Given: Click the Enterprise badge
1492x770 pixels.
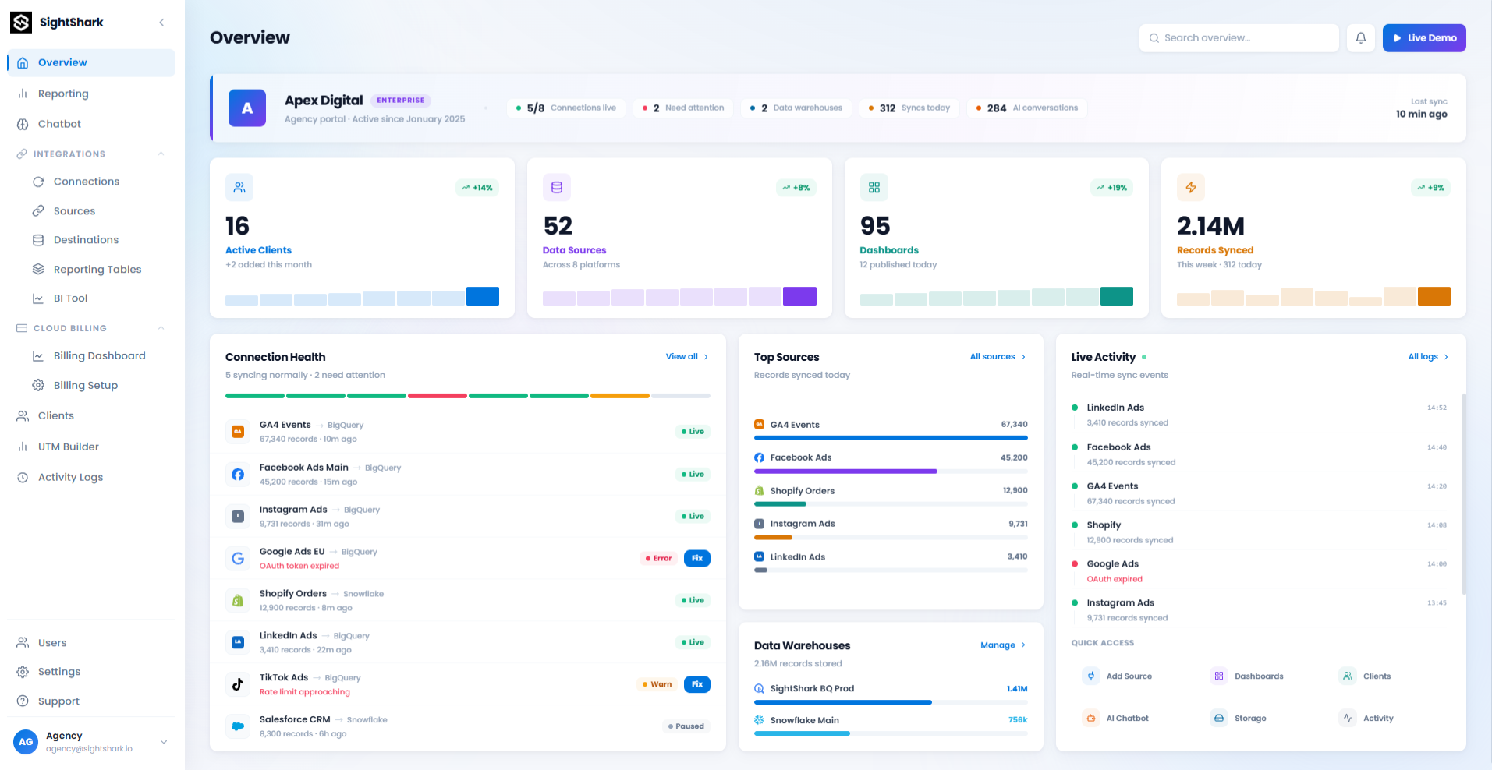Looking at the screenshot, I should (x=401, y=101).
